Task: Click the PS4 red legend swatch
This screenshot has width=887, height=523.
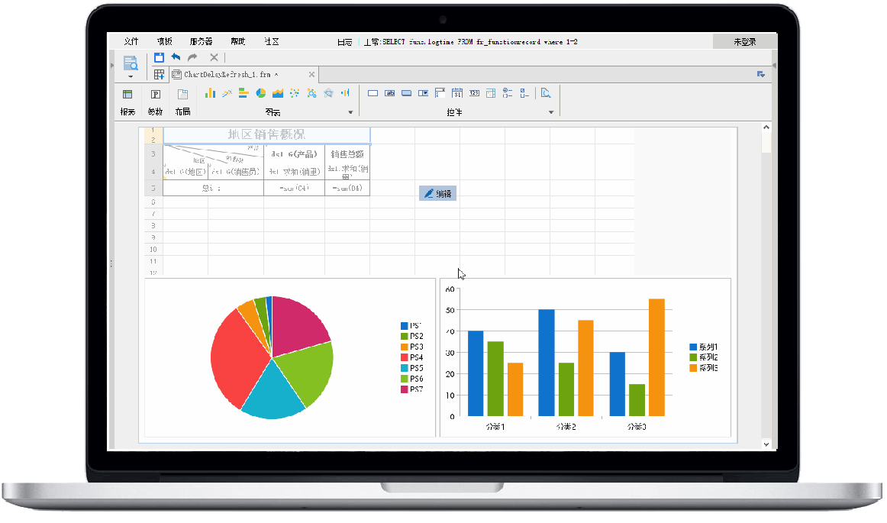Action: click(x=405, y=357)
